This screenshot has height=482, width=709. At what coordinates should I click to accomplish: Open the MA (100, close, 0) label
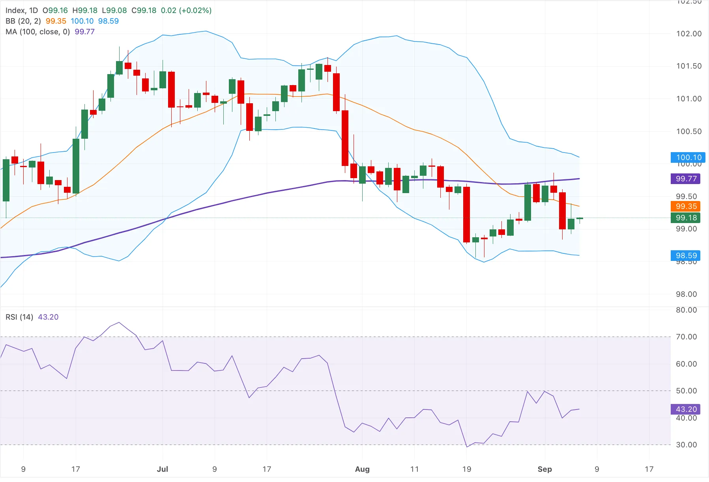(x=38, y=32)
